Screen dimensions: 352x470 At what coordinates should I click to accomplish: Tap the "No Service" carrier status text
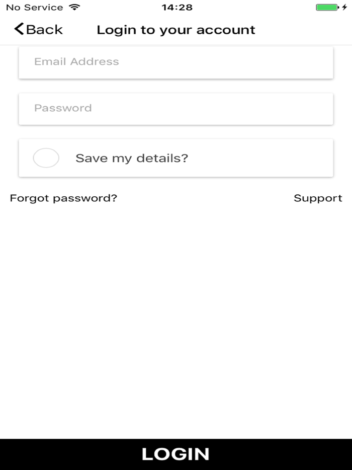click(34, 8)
